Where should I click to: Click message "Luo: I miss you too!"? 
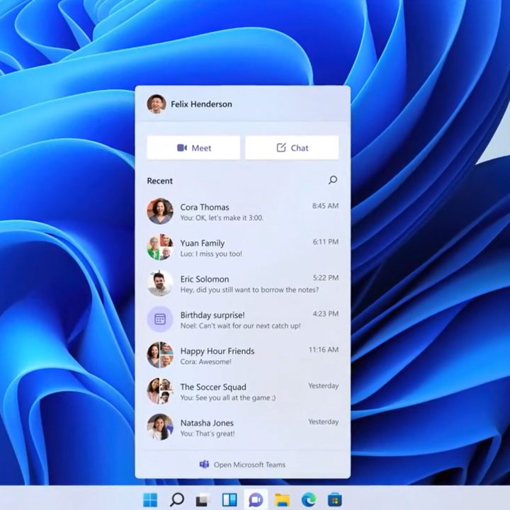pyautogui.click(x=211, y=254)
